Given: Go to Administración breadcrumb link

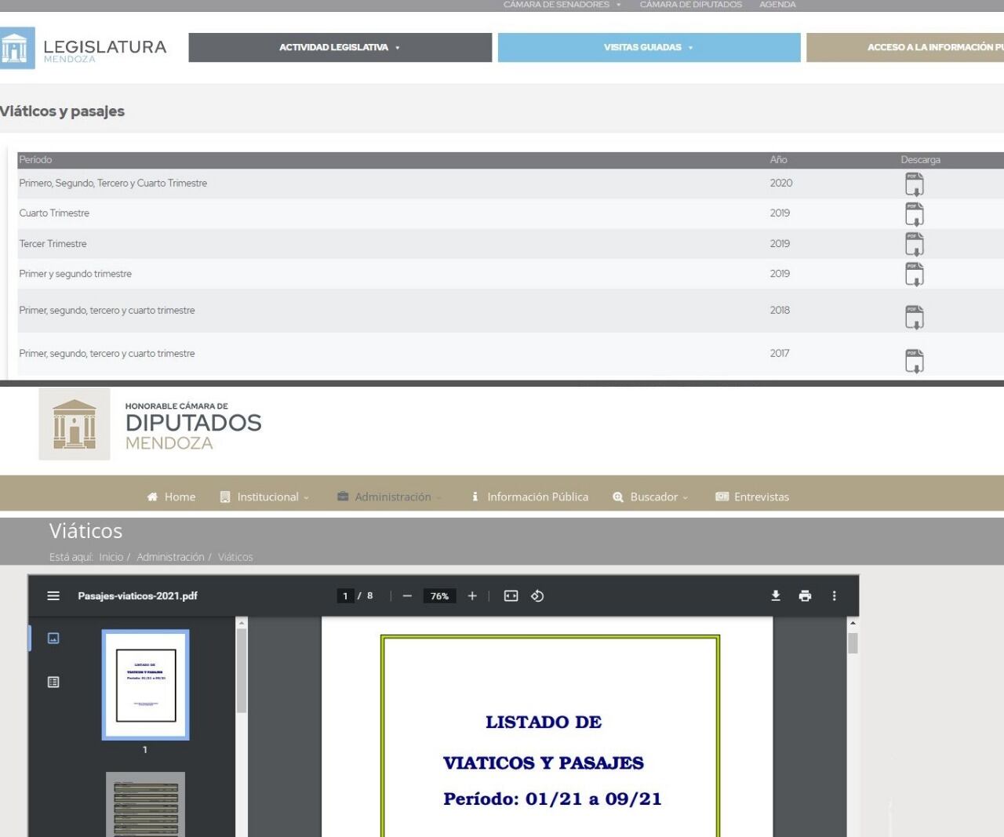Looking at the screenshot, I should (x=170, y=557).
